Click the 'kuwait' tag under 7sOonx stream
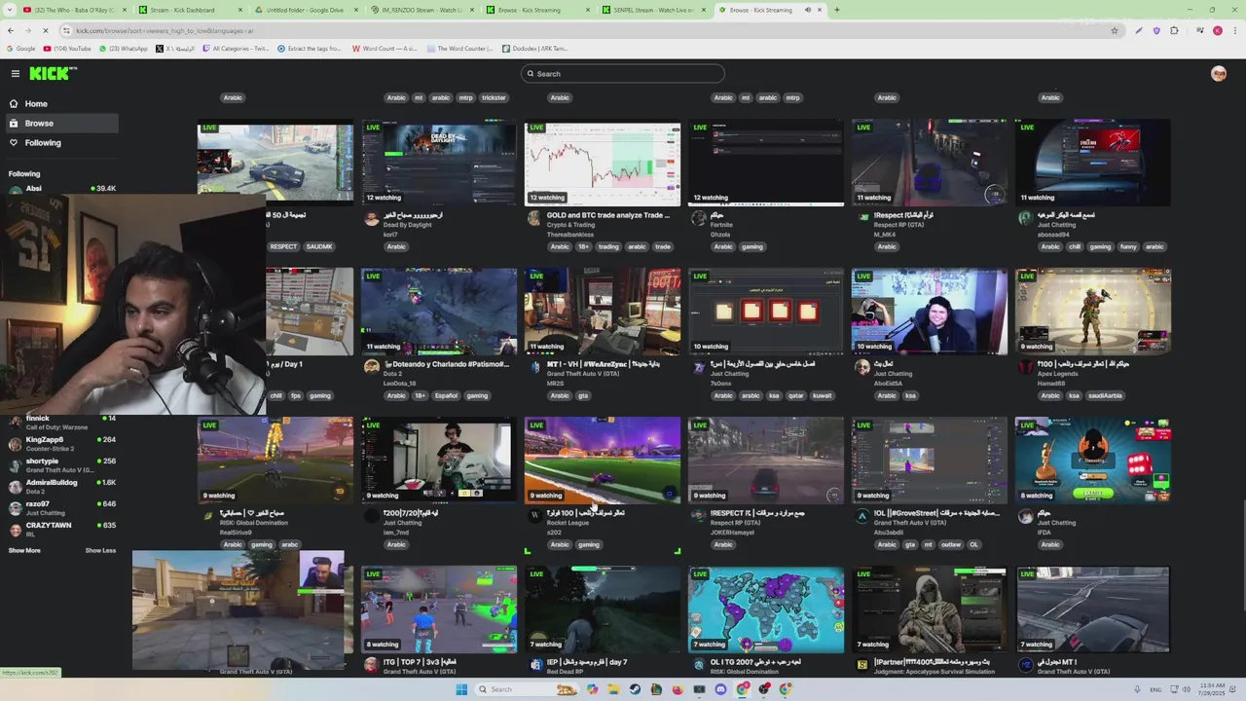 (x=823, y=396)
